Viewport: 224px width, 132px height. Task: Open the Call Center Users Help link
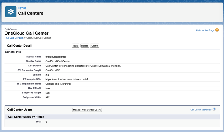pos(201,110)
